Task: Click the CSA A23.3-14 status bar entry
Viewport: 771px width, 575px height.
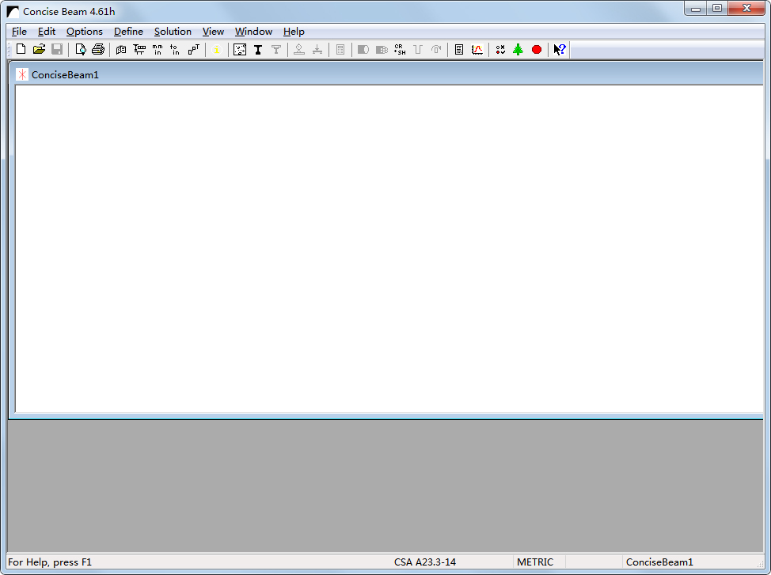Action: 425,562
